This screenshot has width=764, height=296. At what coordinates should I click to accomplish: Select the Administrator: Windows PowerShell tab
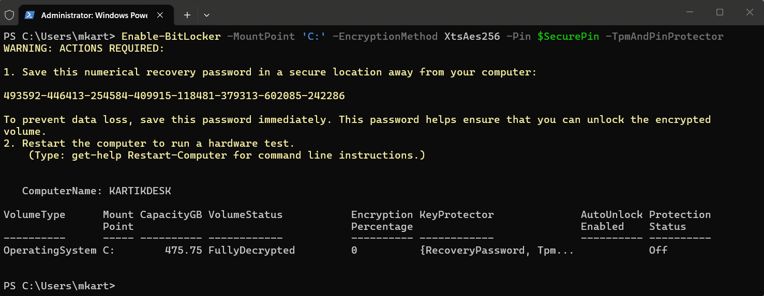click(x=94, y=15)
